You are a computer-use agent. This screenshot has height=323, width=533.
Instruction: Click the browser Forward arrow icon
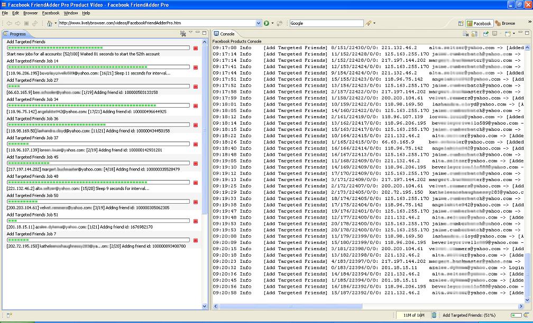tap(17, 23)
